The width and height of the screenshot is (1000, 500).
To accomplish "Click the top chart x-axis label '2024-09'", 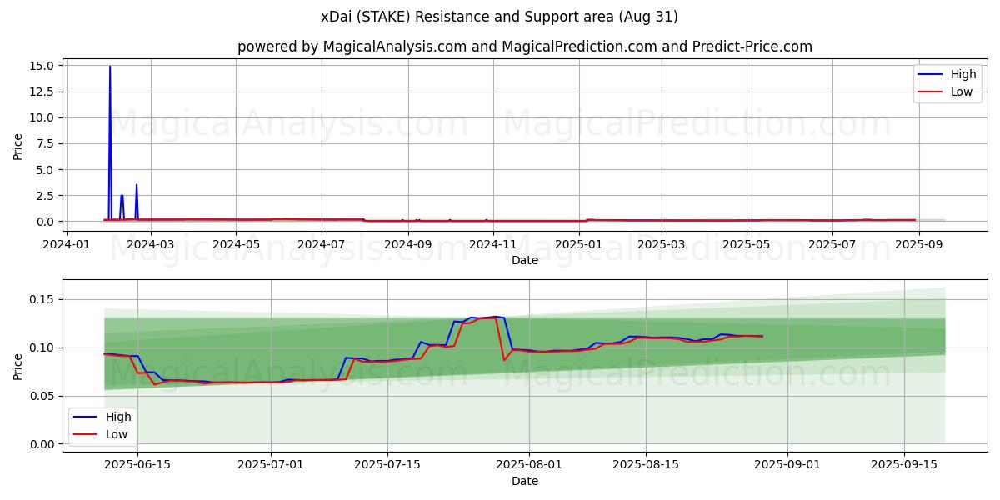I will (x=407, y=244).
